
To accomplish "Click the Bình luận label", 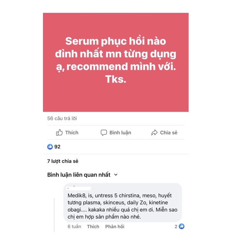I will coord(120,132).
